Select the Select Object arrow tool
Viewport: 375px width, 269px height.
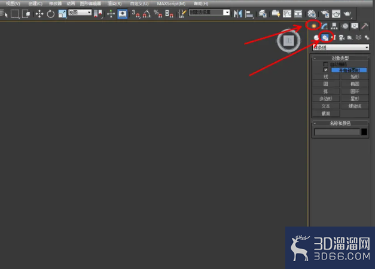[x=4, y=14]
